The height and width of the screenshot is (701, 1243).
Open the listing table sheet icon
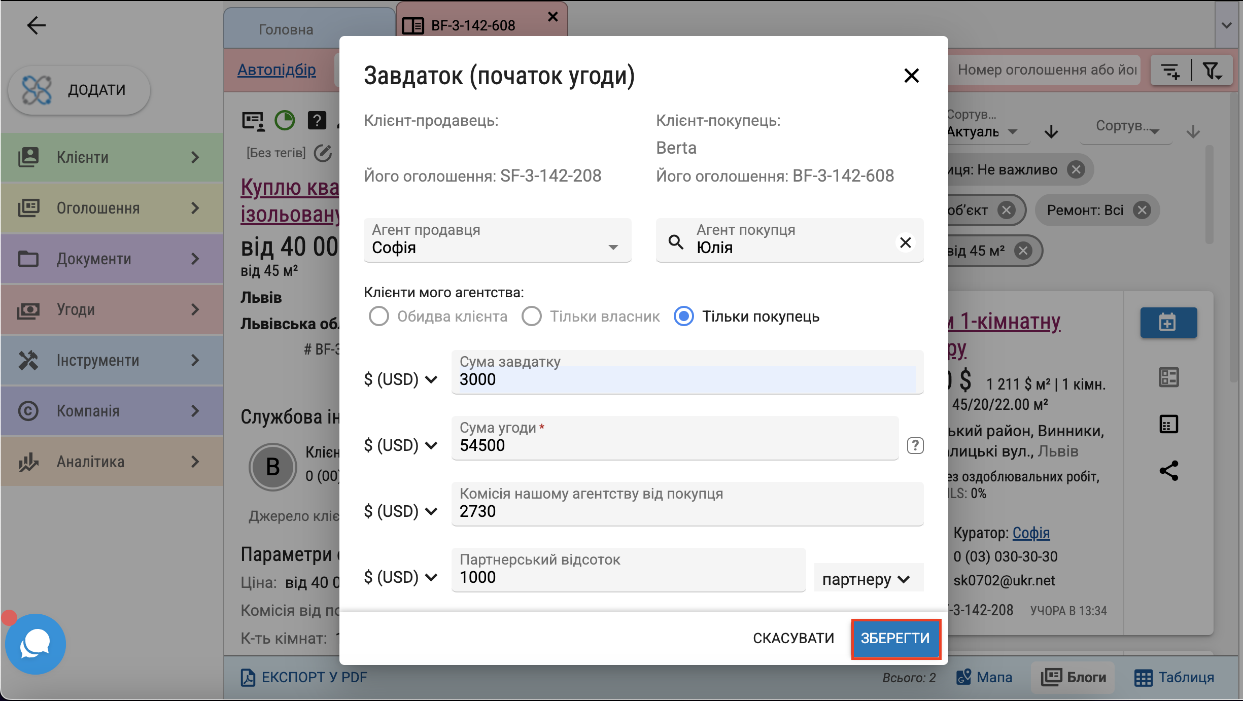pyautogui.click(x=1169, y=424)
